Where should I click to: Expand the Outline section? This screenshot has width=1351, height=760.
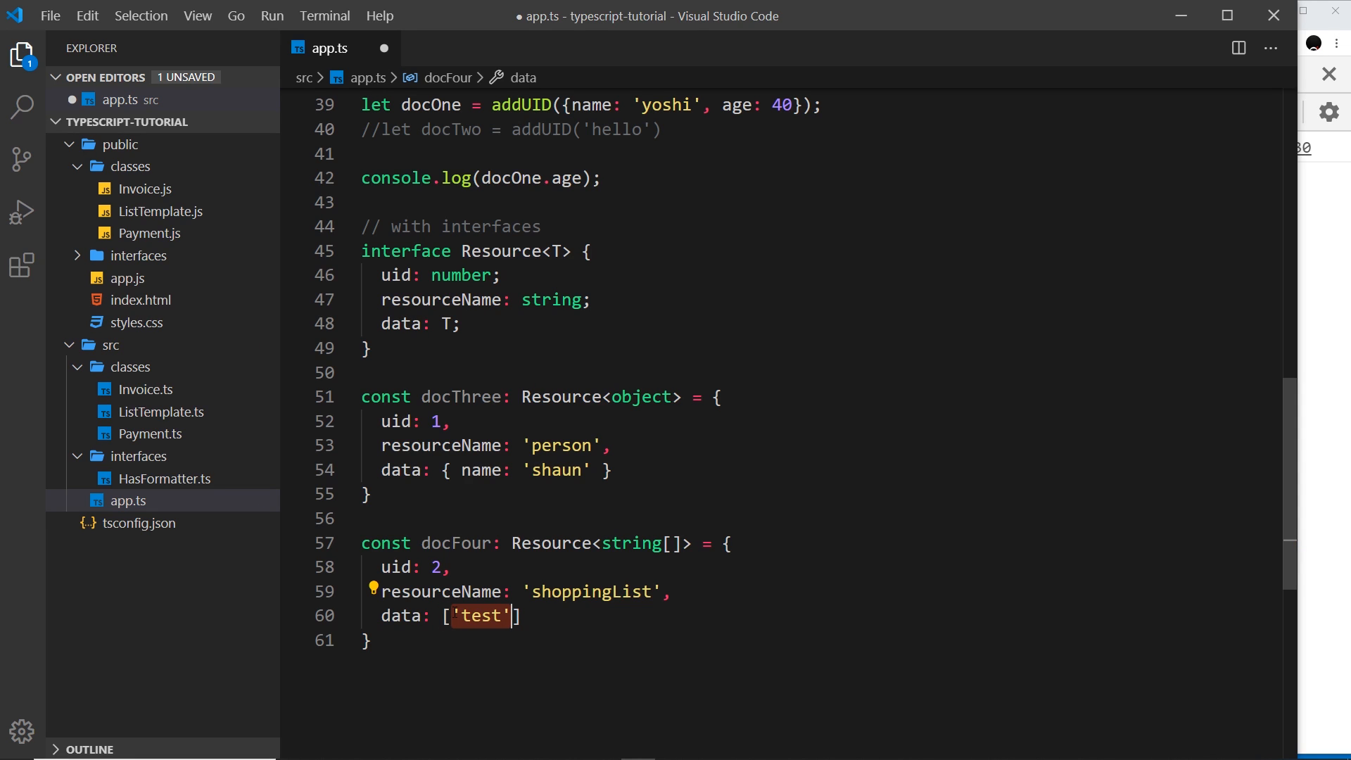[x=56, y=749]
